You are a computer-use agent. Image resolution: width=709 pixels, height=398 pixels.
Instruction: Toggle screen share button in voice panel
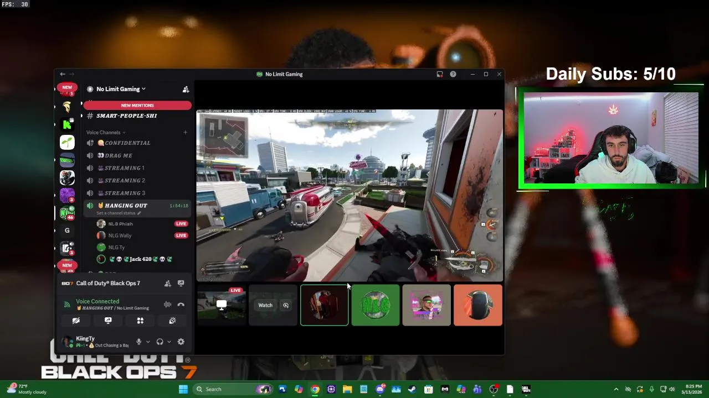pyautogui.click(x=108, y=321)
